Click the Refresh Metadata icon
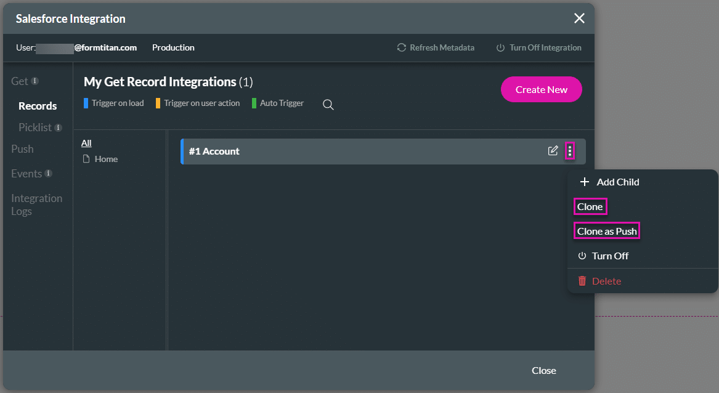719x393 pixels. [x=402, y=47]
